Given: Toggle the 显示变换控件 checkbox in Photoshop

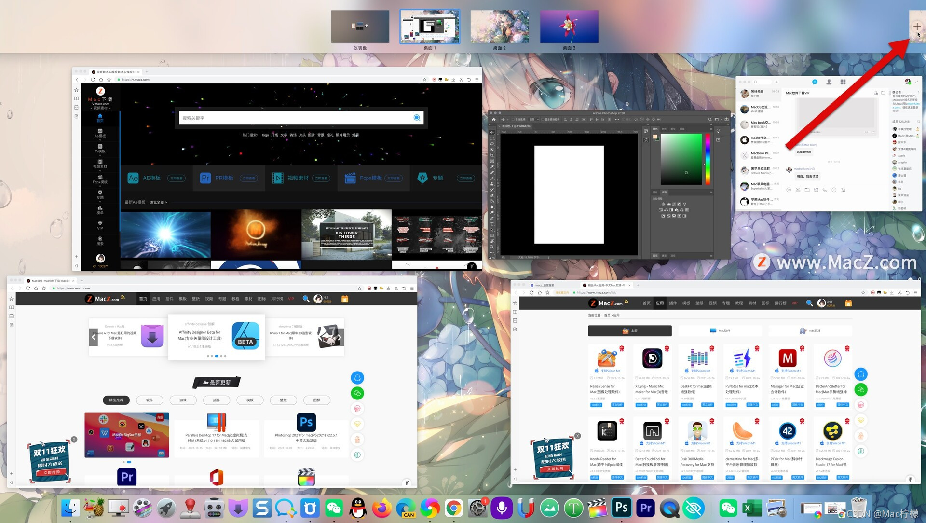Looking at the screenshot, I should tap(543, 119).
